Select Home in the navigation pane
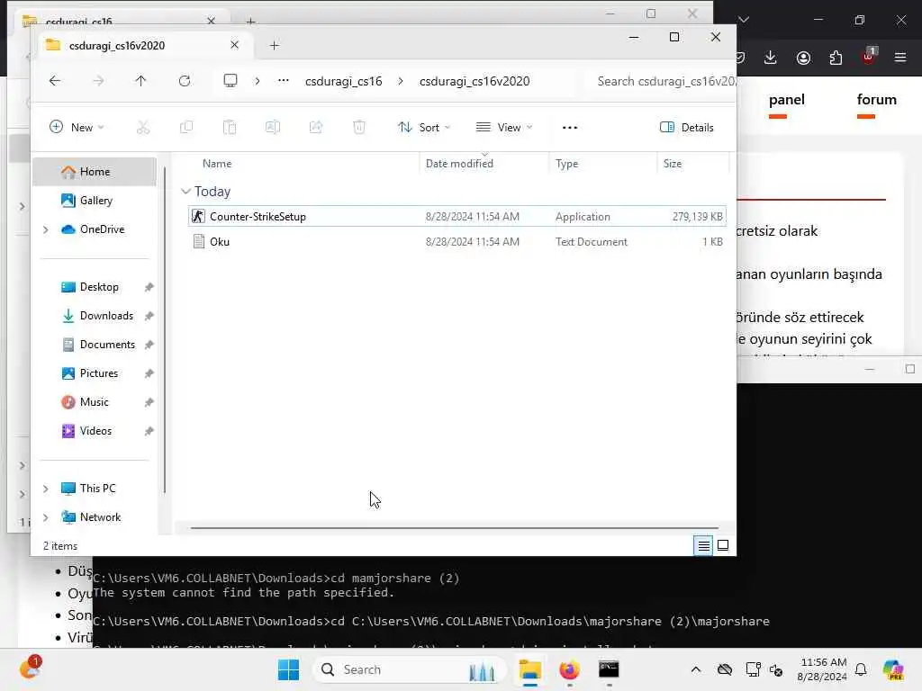This screenshot has height=691, width=922. pos(95,172)
